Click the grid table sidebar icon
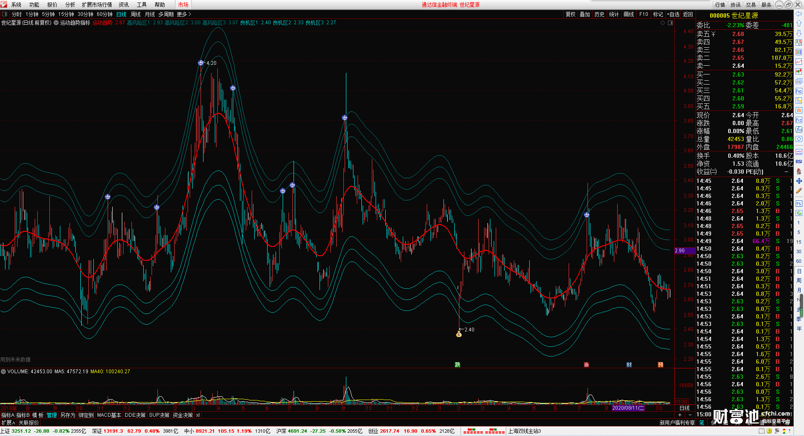Viewport: 804px width, 436px height. pos(799,52)
